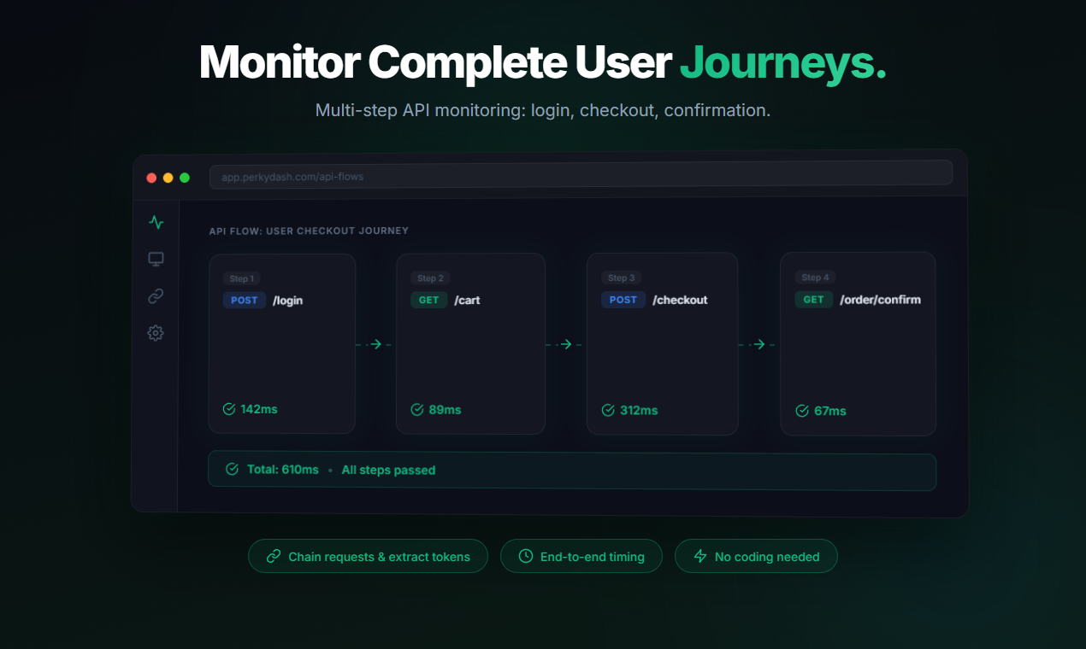
Task: Select the Step 1 label tab
Action: point(241,278)
